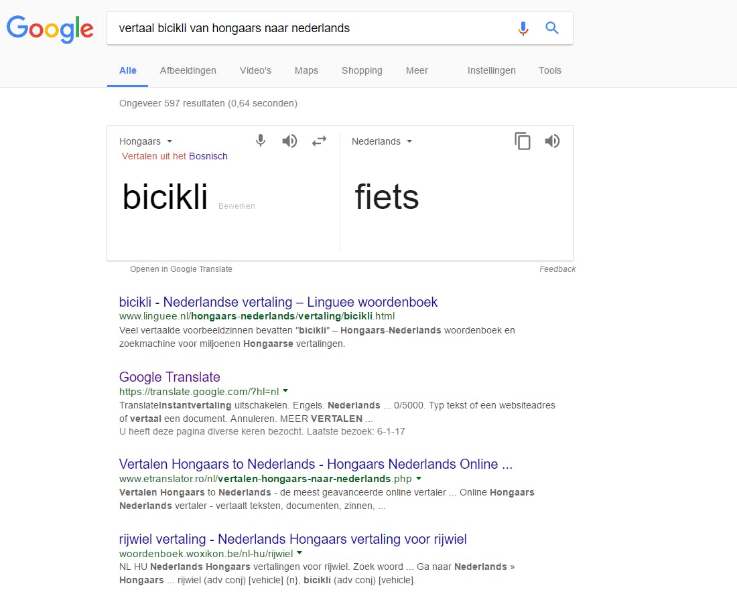The image size is (737, 598).
Task: Switch to the Afbeeldingen tab
Action: 188,70
